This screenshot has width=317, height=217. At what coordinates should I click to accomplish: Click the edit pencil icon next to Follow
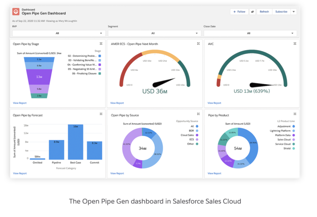252,12
